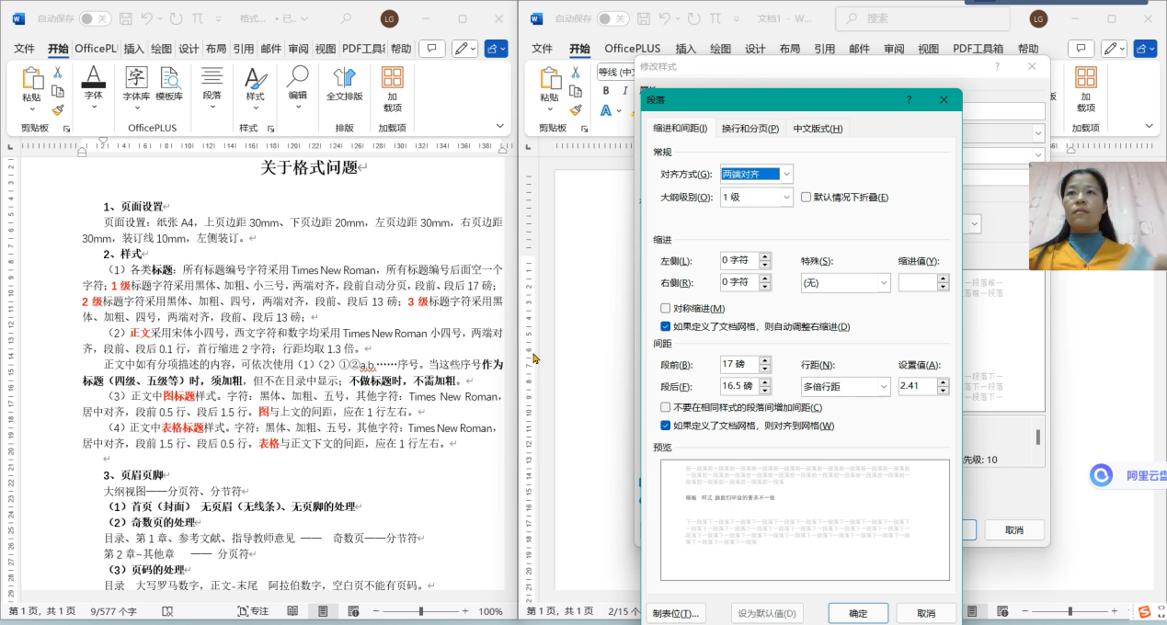Check 对称缩进 mirror indents checkbox
Screen dimensions: 1167x625
(666, 309)
